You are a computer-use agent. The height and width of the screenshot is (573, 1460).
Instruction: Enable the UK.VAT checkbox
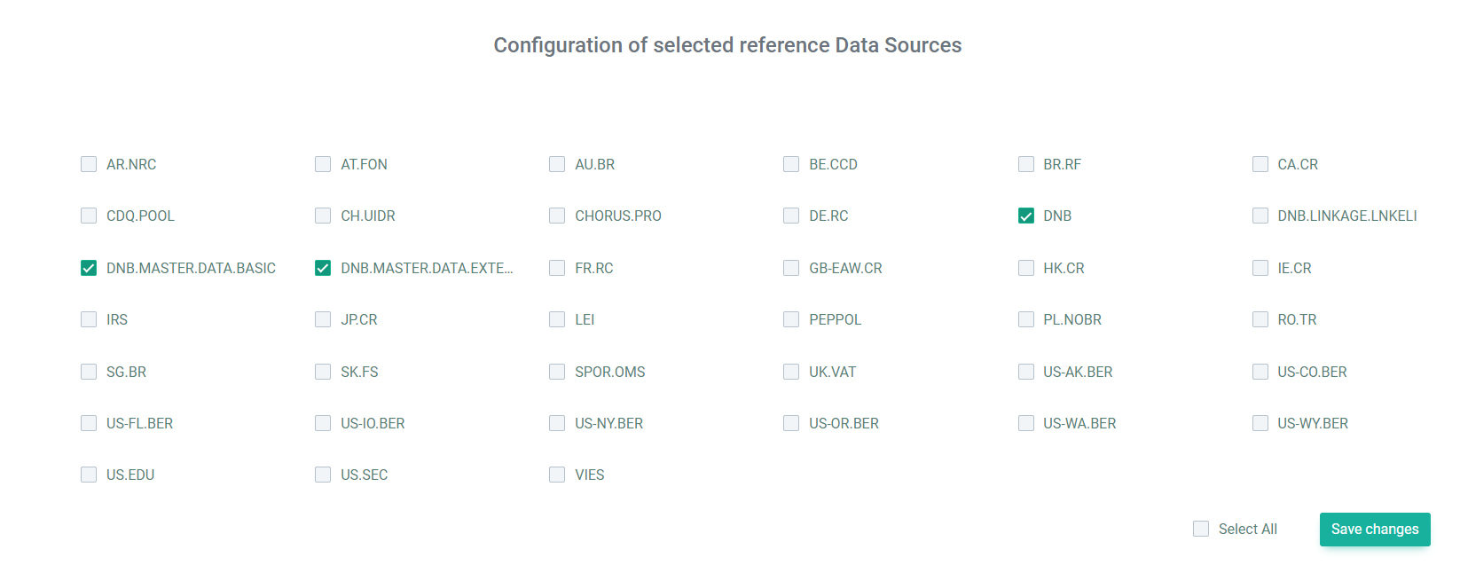pos(791,372)
